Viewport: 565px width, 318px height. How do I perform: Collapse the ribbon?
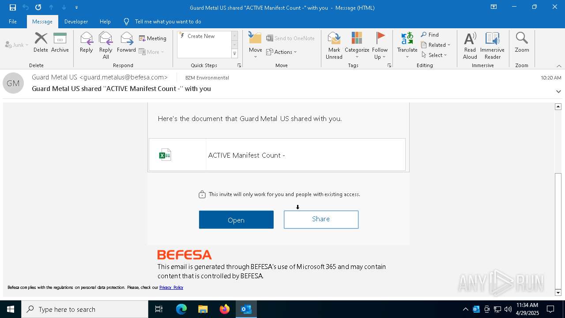(x=559, y=66)
